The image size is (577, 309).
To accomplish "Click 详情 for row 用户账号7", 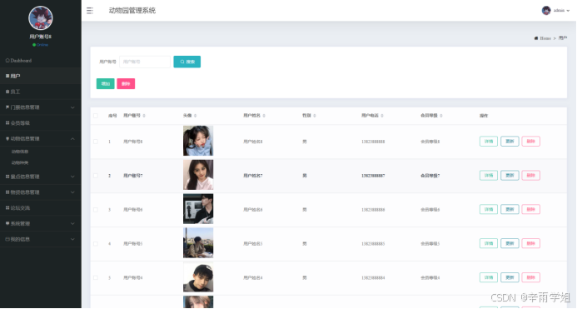I will (488, 175).
